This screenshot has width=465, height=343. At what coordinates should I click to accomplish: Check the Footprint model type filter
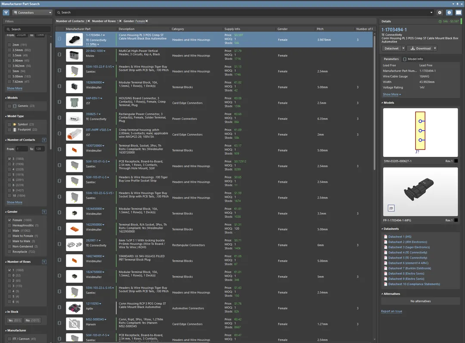pyautogui.click(x=9, y=130)
